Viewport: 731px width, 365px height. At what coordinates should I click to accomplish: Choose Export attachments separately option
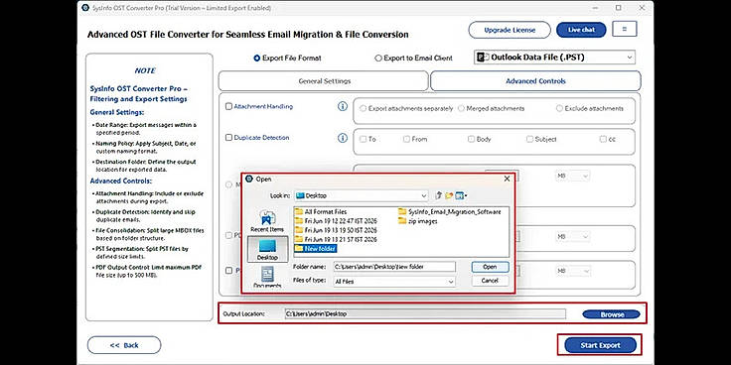pos(364,108)
